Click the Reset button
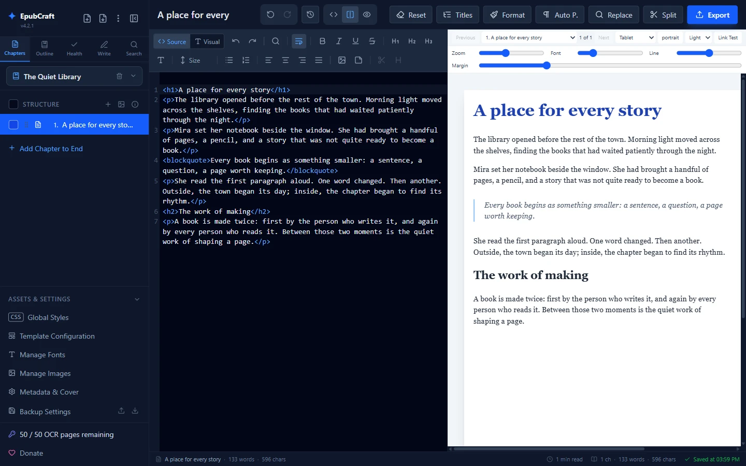 (x=411, y=15)
